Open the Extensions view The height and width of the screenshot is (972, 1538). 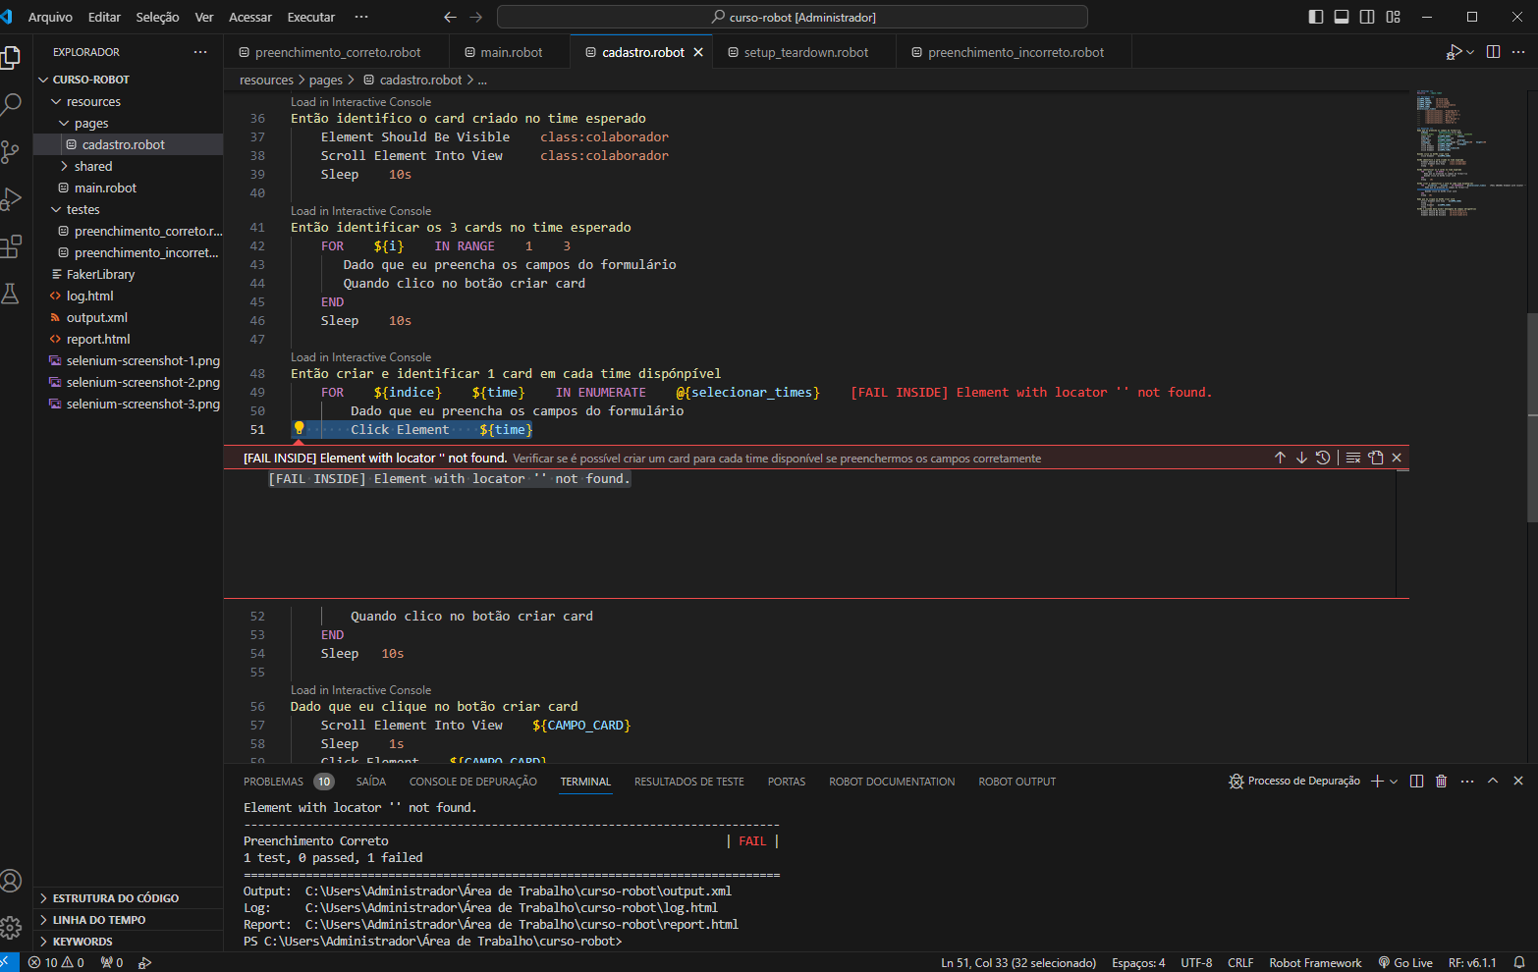click(11, 245)
